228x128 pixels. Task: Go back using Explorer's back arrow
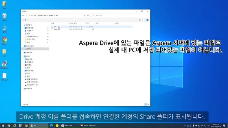23,16
